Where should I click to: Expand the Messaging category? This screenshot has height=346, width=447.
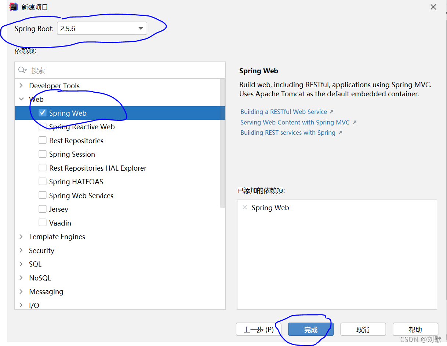21,291
